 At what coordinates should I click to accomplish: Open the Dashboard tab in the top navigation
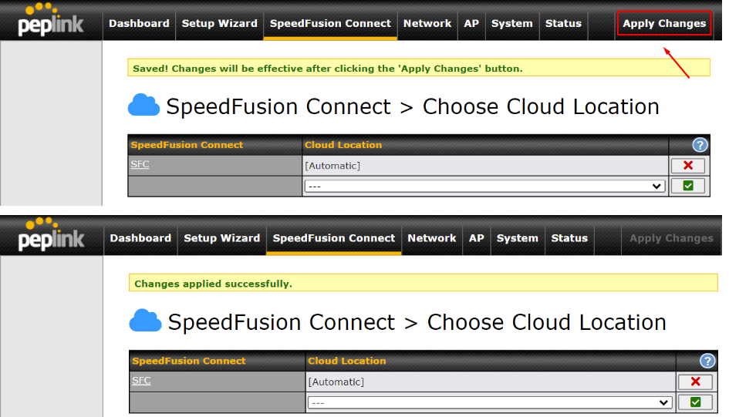[x=139, y=23]
